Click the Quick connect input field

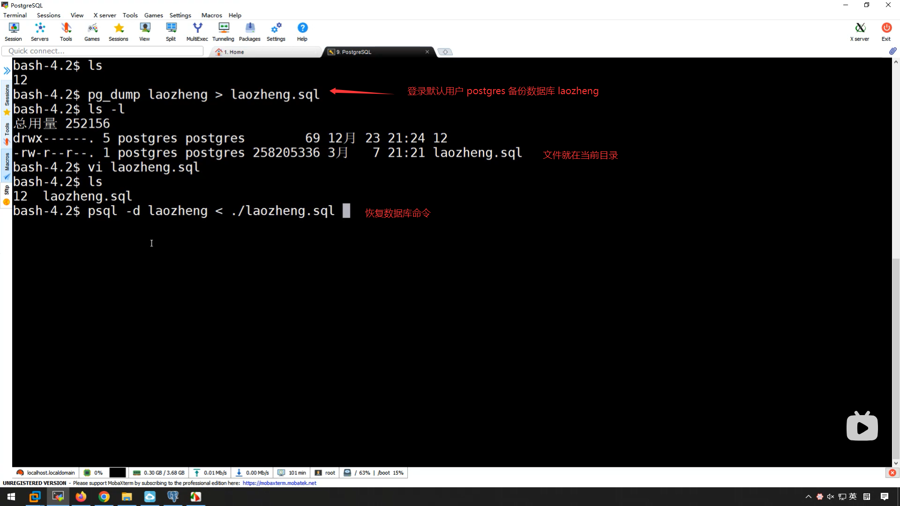[x=103, y=51]
